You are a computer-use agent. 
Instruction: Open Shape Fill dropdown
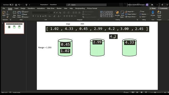[130, 12]
